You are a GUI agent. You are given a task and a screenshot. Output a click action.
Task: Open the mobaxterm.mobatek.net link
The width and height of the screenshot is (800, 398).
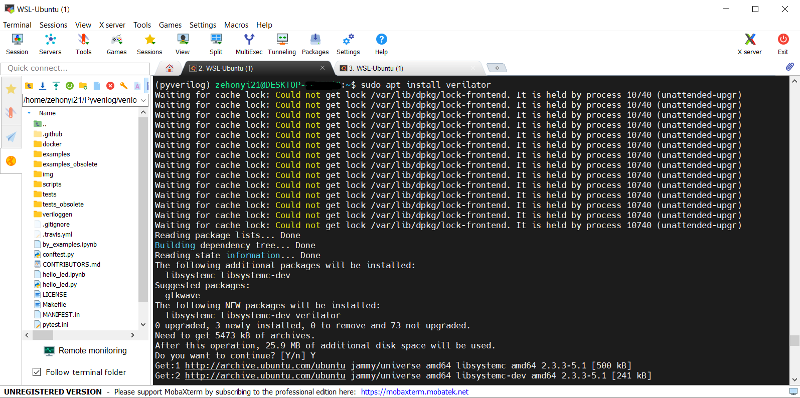(x=415, y=392)
